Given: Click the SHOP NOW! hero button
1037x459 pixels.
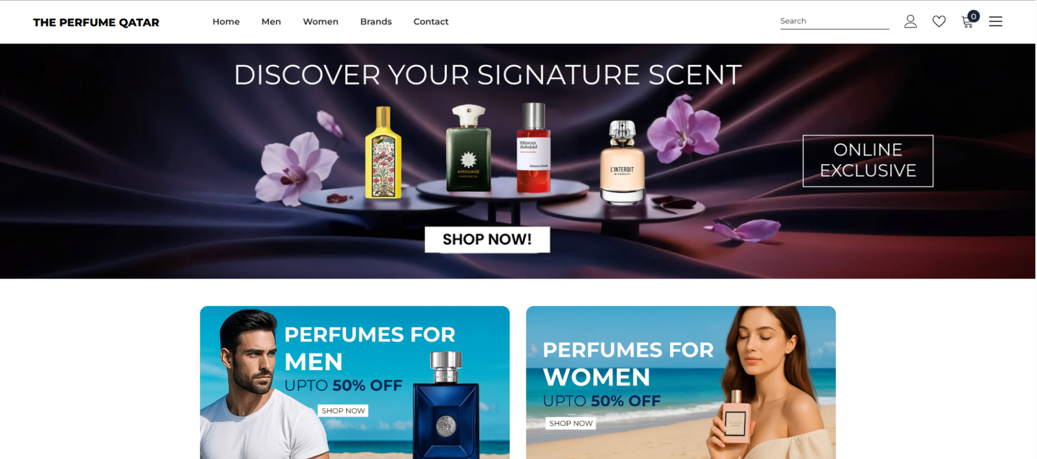Looking at the screenshot, I should tap(487, 239).
